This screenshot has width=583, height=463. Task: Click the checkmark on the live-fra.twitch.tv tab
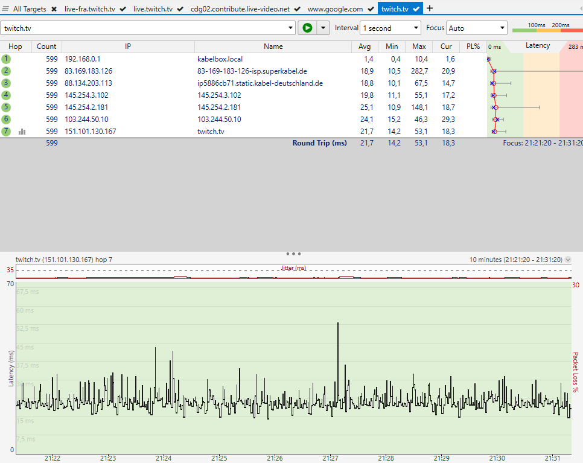(123, 9)
